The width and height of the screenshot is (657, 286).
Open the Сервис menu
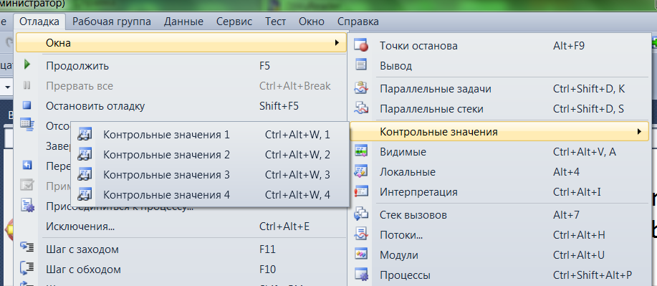click(234, 22)
